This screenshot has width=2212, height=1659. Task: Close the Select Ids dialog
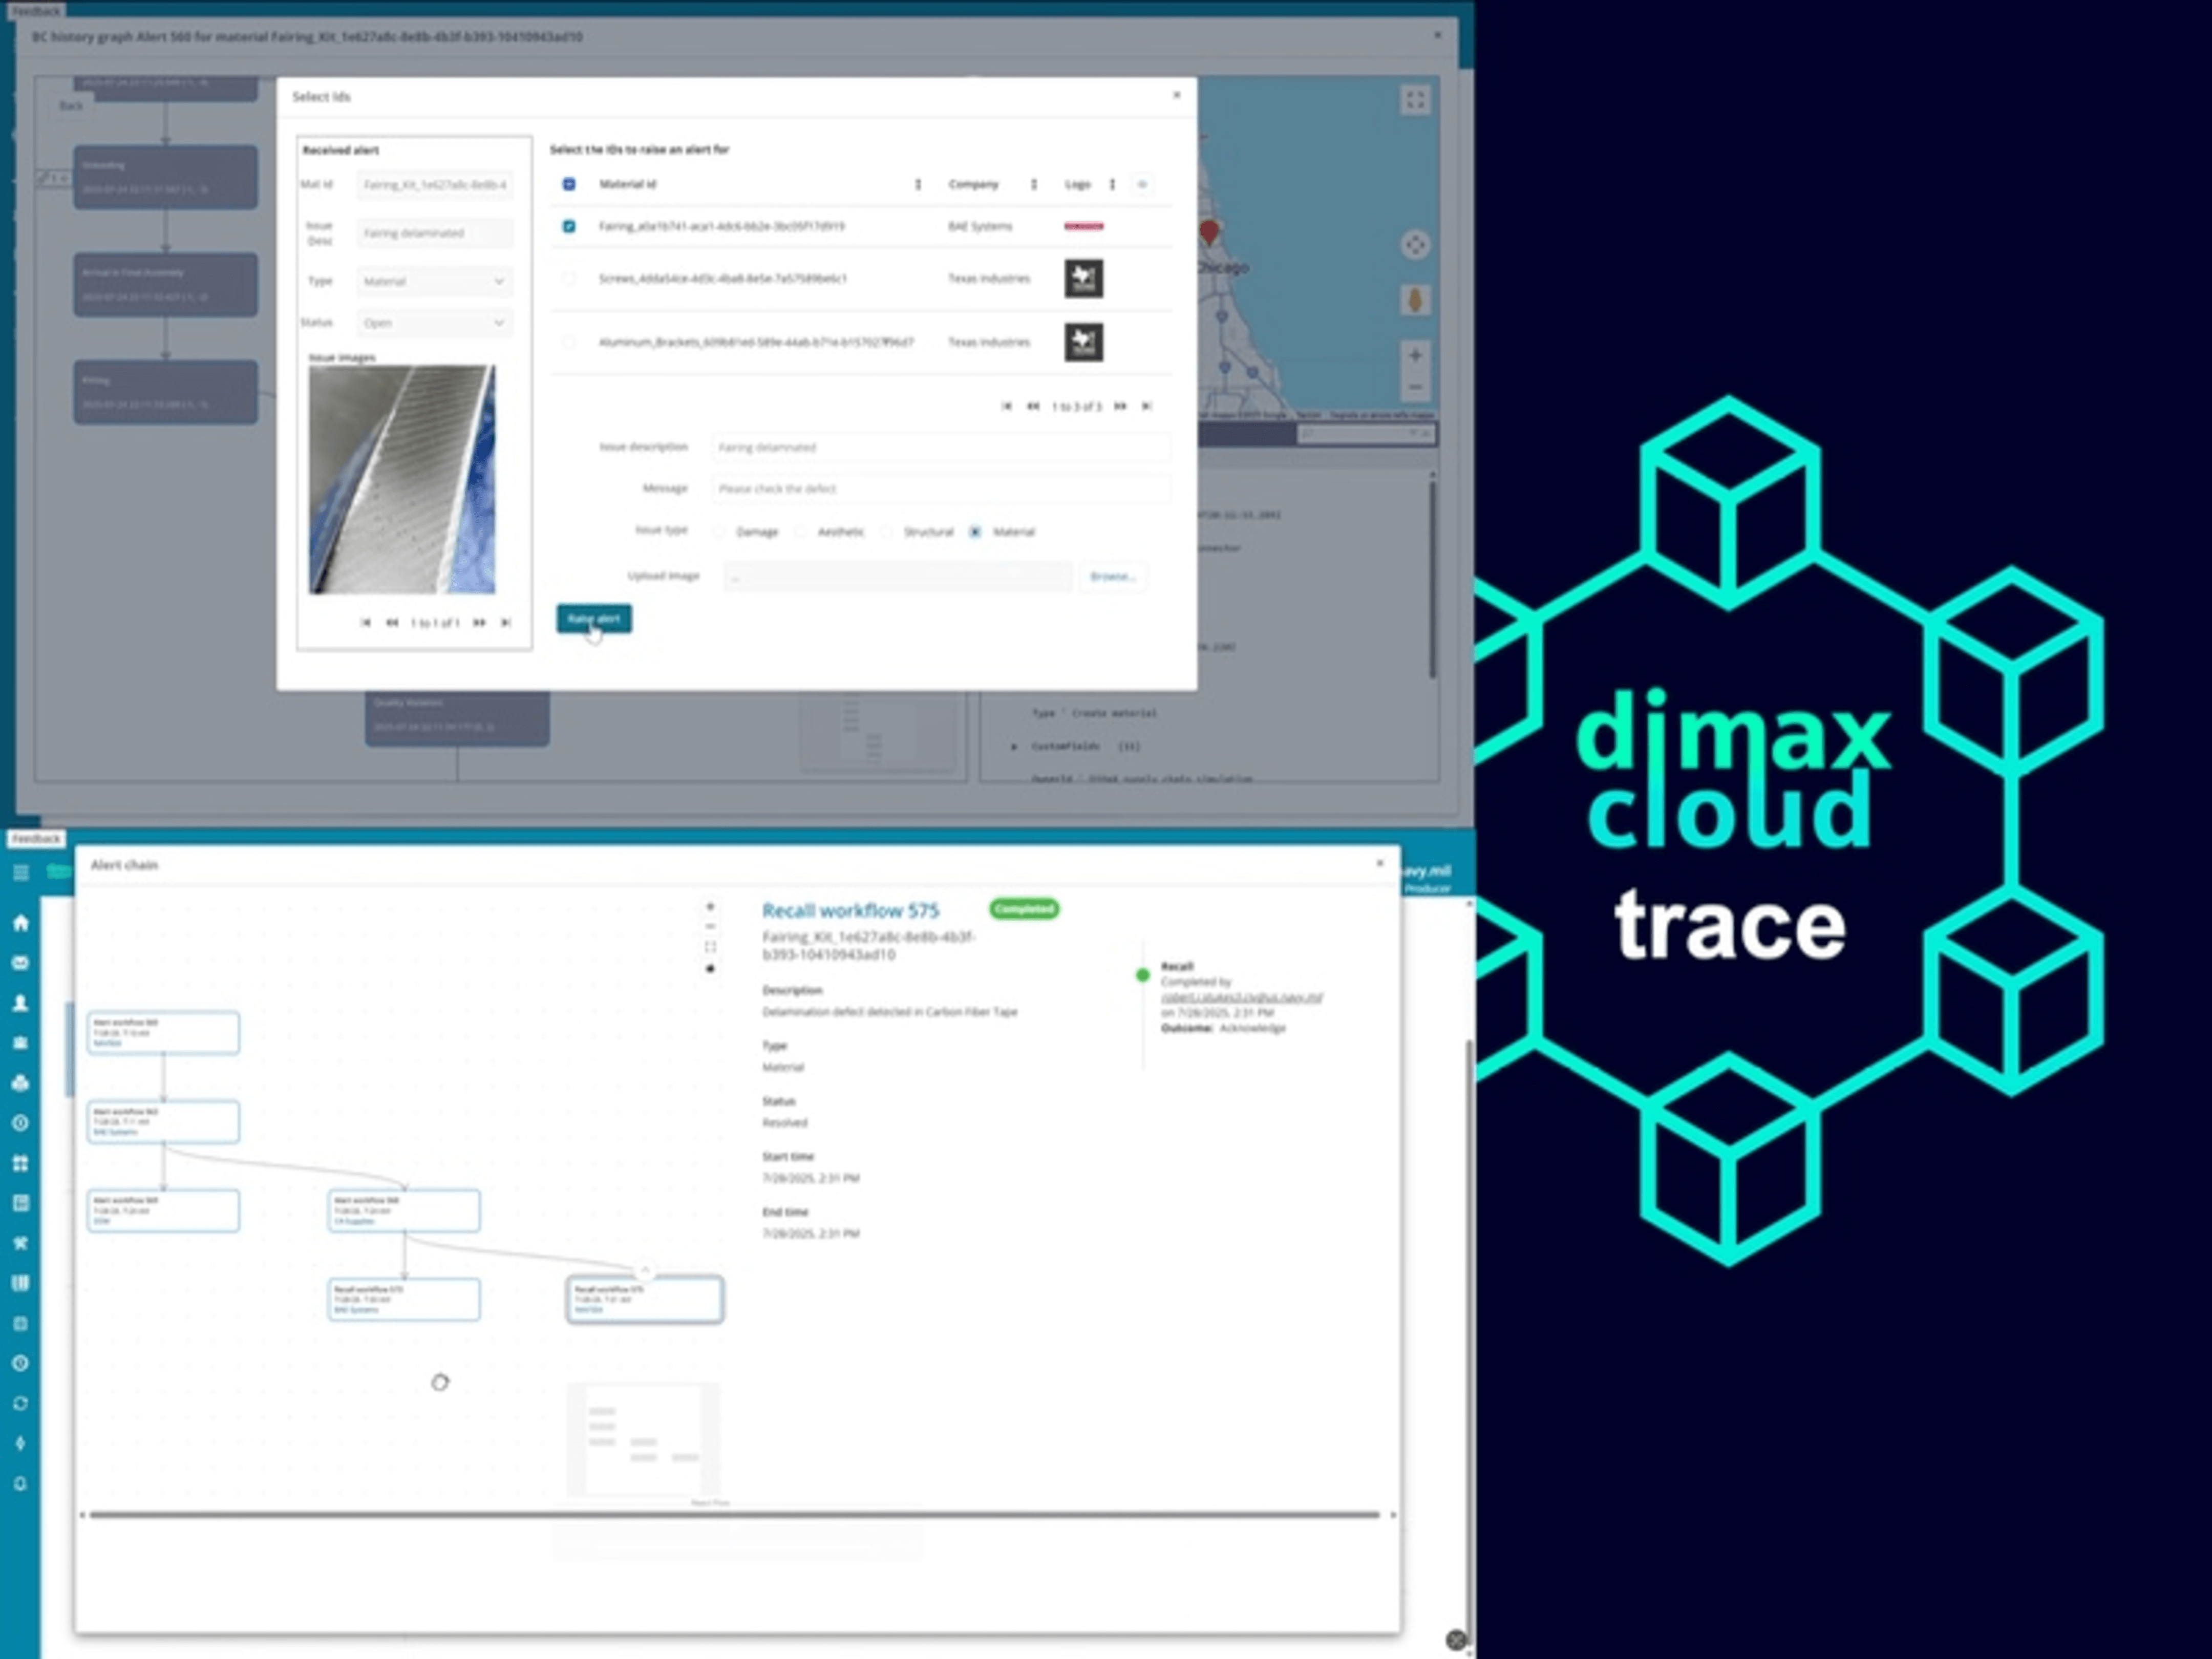tap(1176, 95)
